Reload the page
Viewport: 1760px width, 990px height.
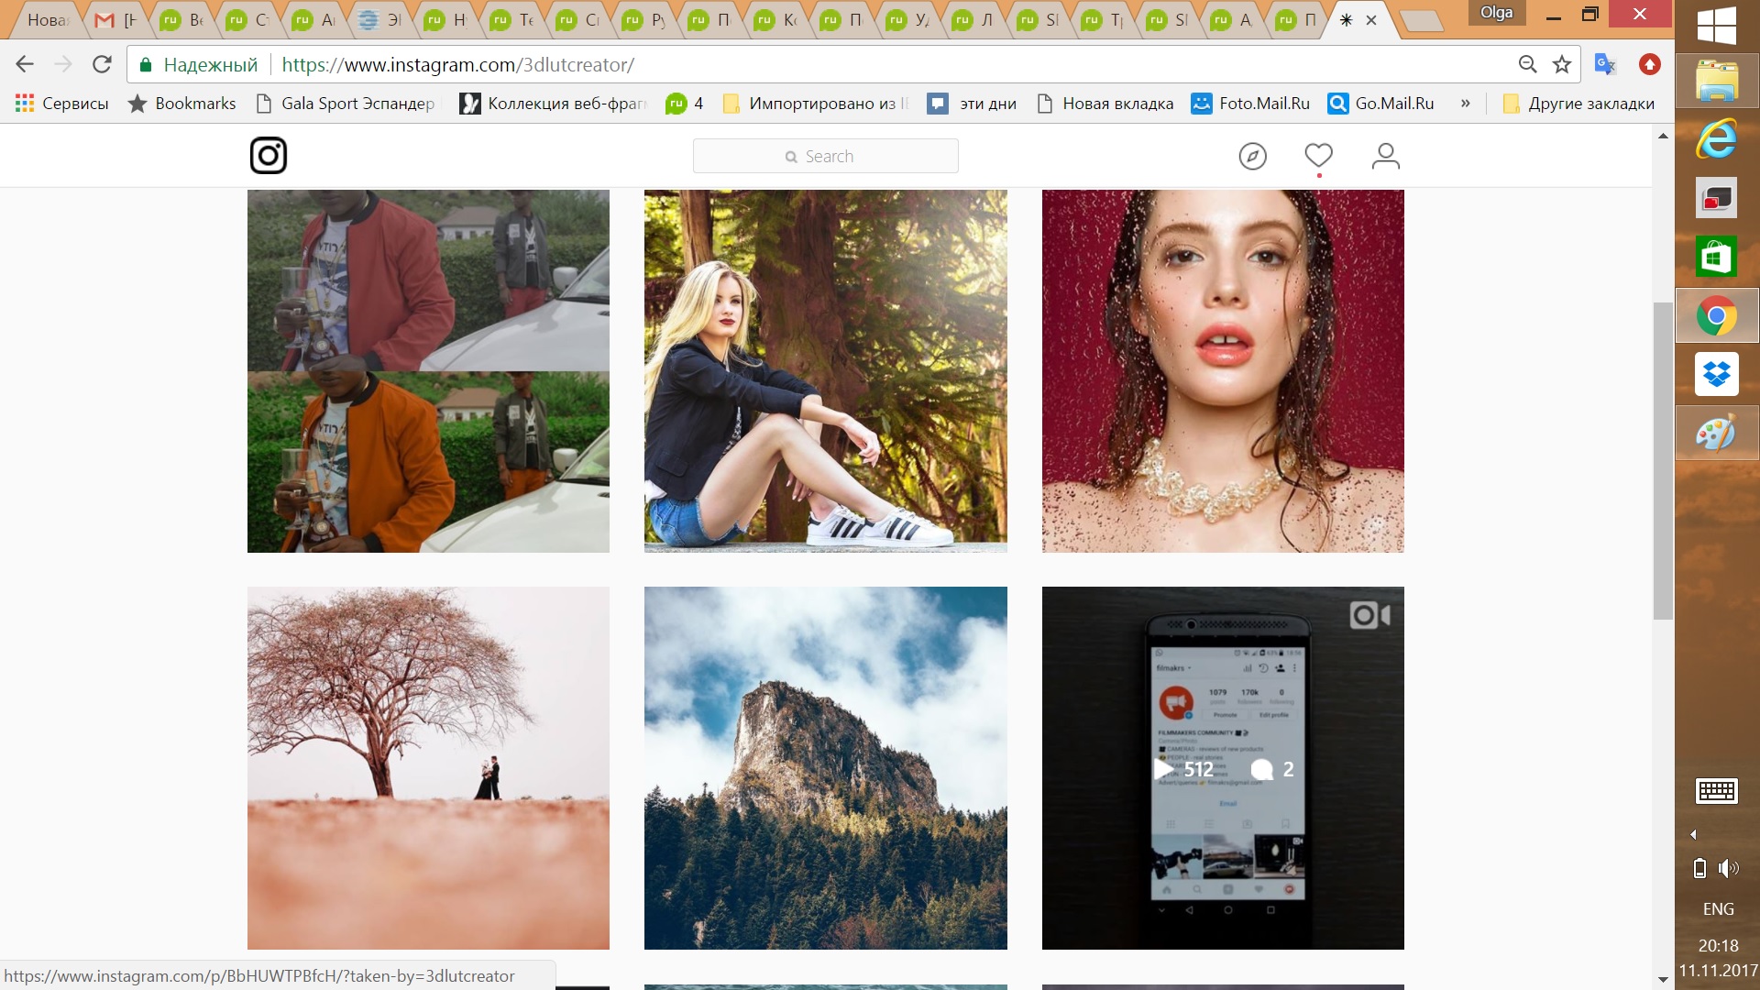point(102,64)
